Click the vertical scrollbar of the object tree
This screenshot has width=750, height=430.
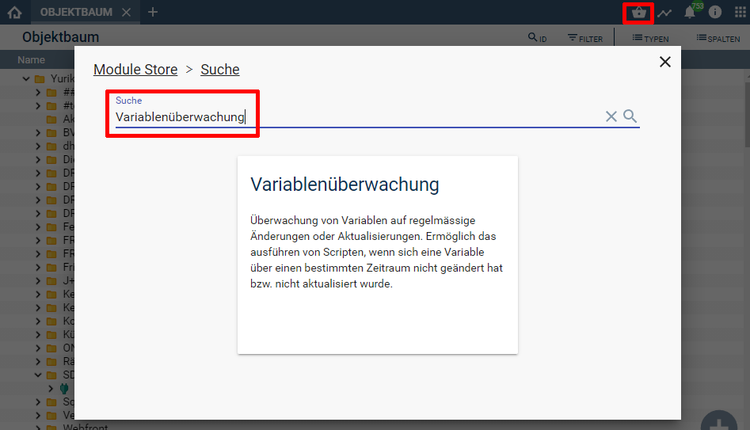coord(747,115)
